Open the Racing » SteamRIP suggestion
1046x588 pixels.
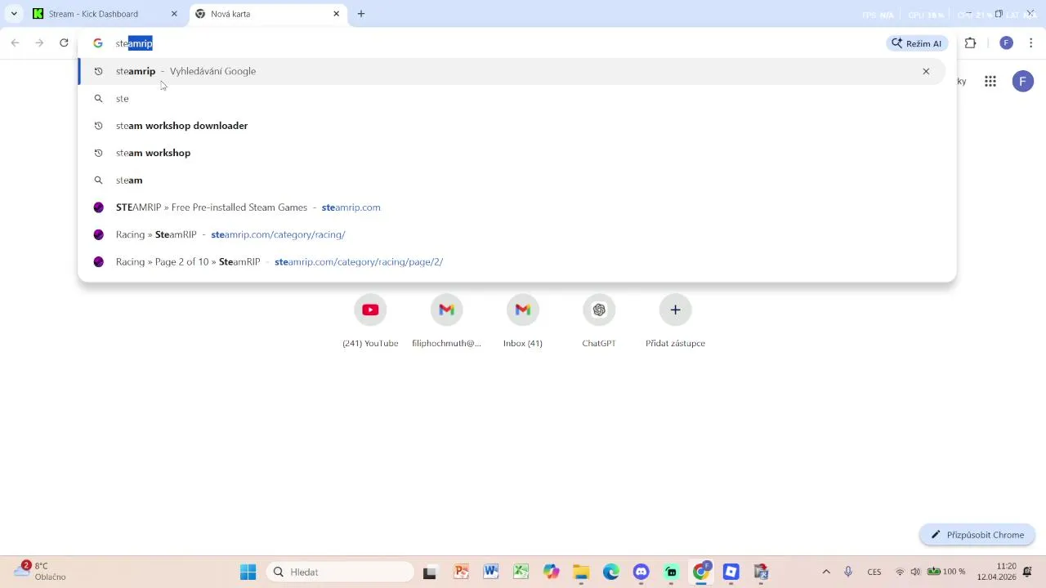(x=512, y=234)
